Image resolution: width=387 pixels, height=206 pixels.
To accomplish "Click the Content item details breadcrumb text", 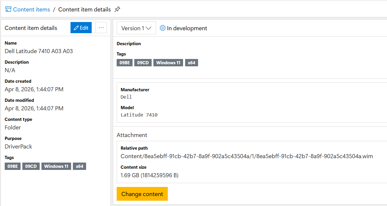I will [85, 9].
